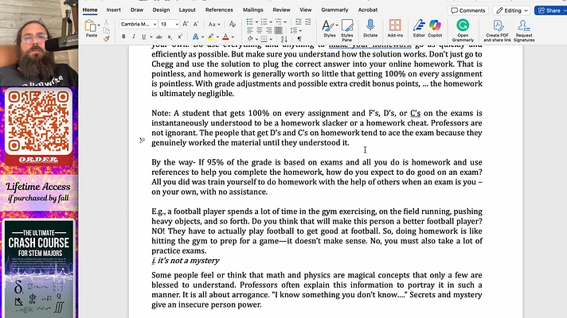Click the underlined word C's in the document

tap(415, 114)
